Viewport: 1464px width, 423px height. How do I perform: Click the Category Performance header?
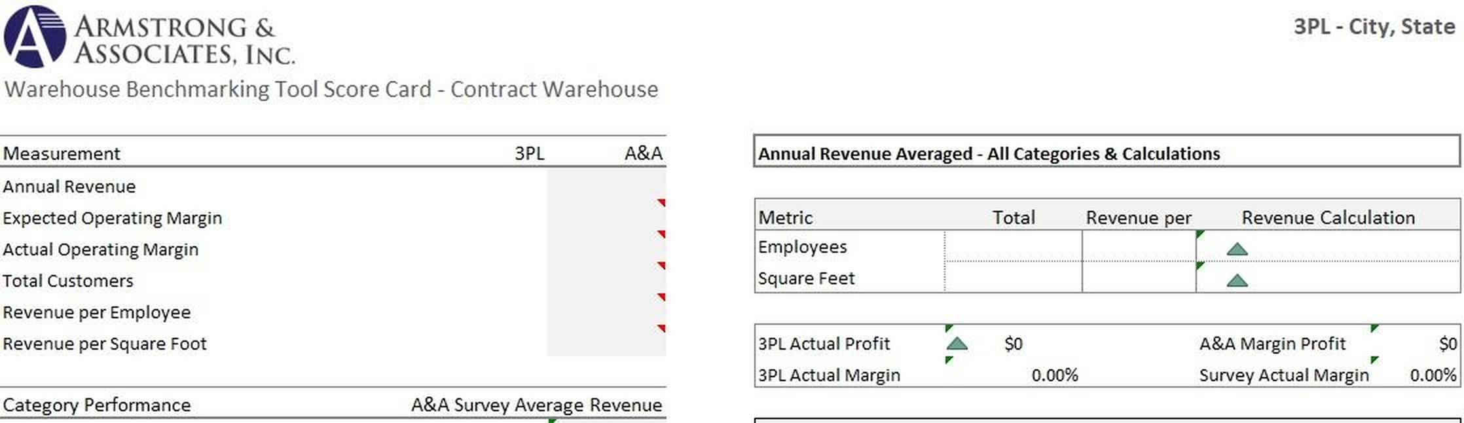tap(97, 405)
